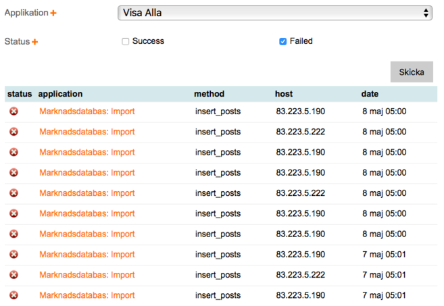Click the method column header
Image resolution: width=444 pixels, height=306 pixels.
[209, 94]
